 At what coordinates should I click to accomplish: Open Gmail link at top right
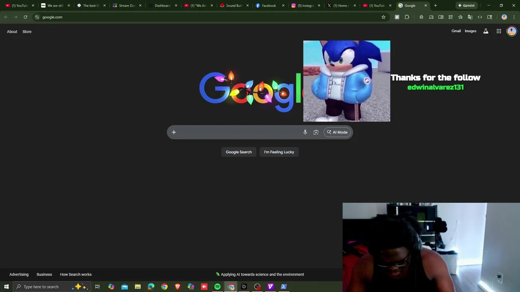click(456, 31)
